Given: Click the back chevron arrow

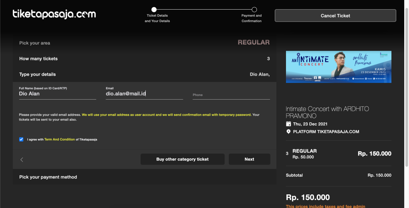Looking at the screenshot, I should (22, 160).
